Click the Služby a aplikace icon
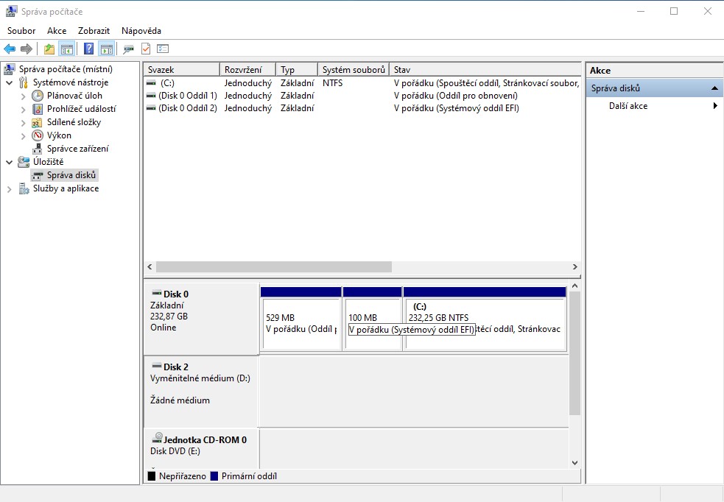724x502 pixels. (24, 188)
